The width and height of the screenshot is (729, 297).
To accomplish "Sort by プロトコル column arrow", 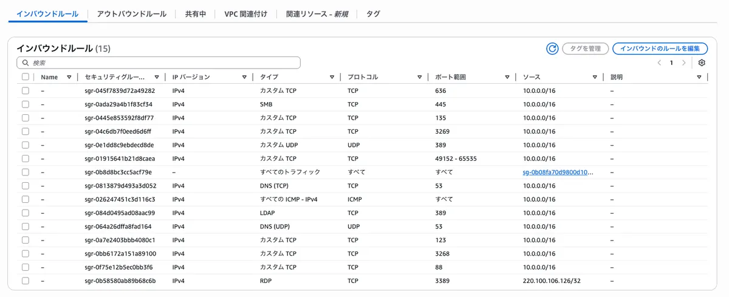I will (419, 77).
